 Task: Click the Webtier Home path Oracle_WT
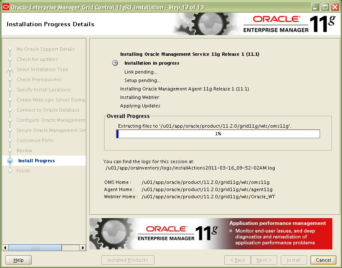point(208,197)
